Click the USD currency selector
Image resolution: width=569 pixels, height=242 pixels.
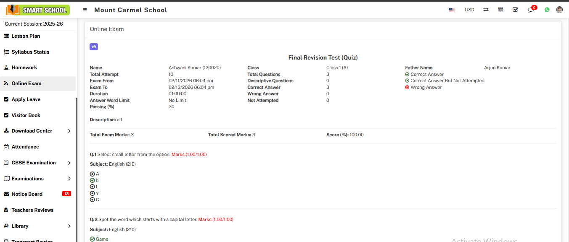(x=469, y=10)
